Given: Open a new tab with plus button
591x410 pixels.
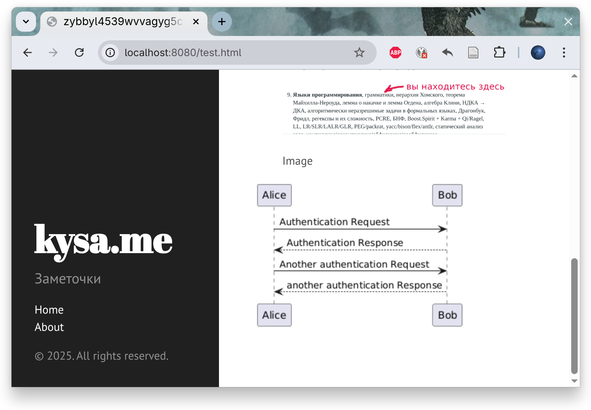Looking at the screenshot, I should (x=222, y=22).
